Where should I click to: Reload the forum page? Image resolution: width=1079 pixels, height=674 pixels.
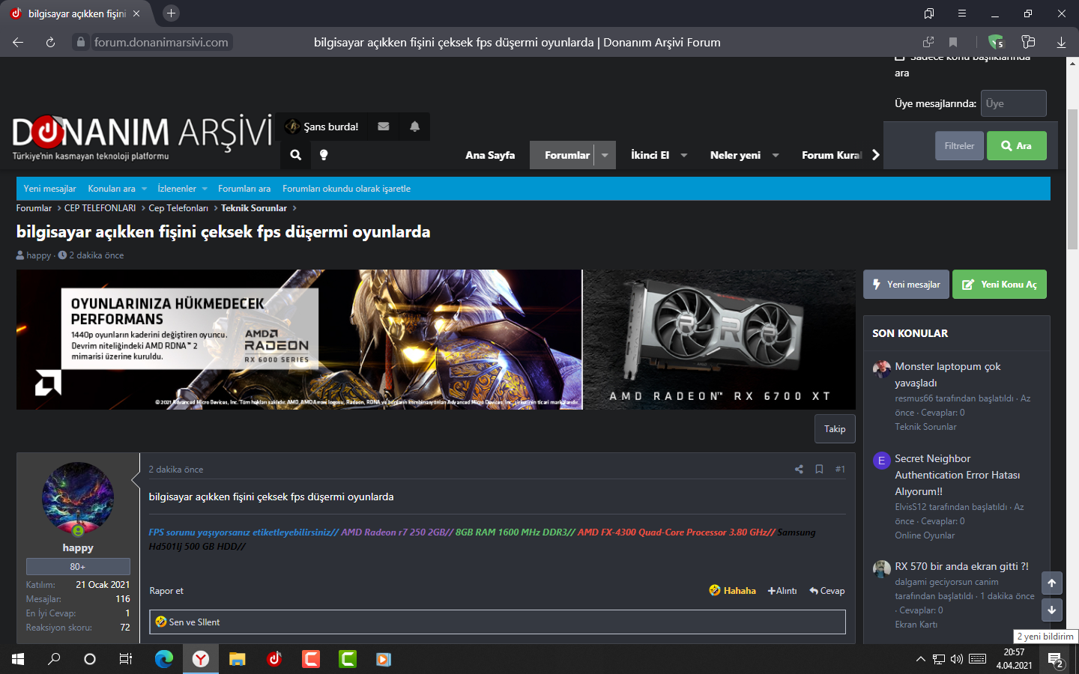pyautogui.click(x=50, y=43)
